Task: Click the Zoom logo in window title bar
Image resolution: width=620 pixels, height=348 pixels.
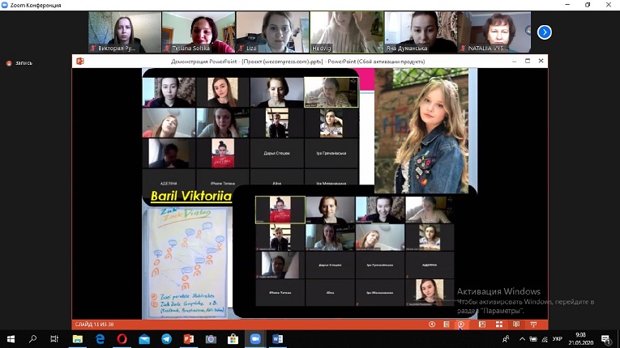Action: click(5, 5)
